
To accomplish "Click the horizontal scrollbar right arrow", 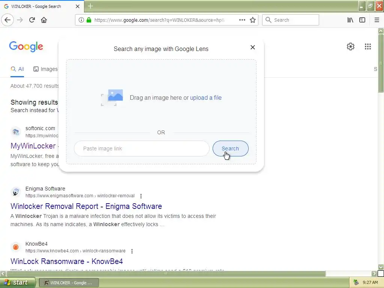I will coord(374,273).
